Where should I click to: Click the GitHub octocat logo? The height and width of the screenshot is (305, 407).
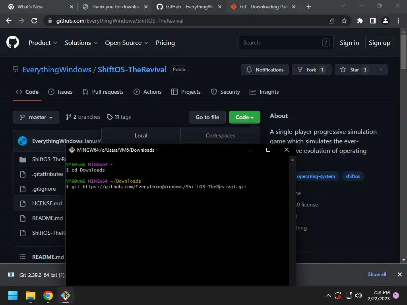pos(13,42)
